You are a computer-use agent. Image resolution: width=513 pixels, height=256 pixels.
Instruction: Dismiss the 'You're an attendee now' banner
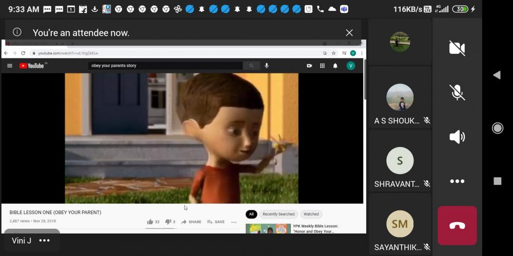[x=349, y=33]
